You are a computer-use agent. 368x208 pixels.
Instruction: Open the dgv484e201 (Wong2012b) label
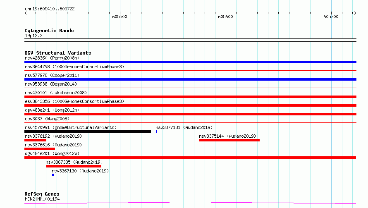tap(52, 153)
